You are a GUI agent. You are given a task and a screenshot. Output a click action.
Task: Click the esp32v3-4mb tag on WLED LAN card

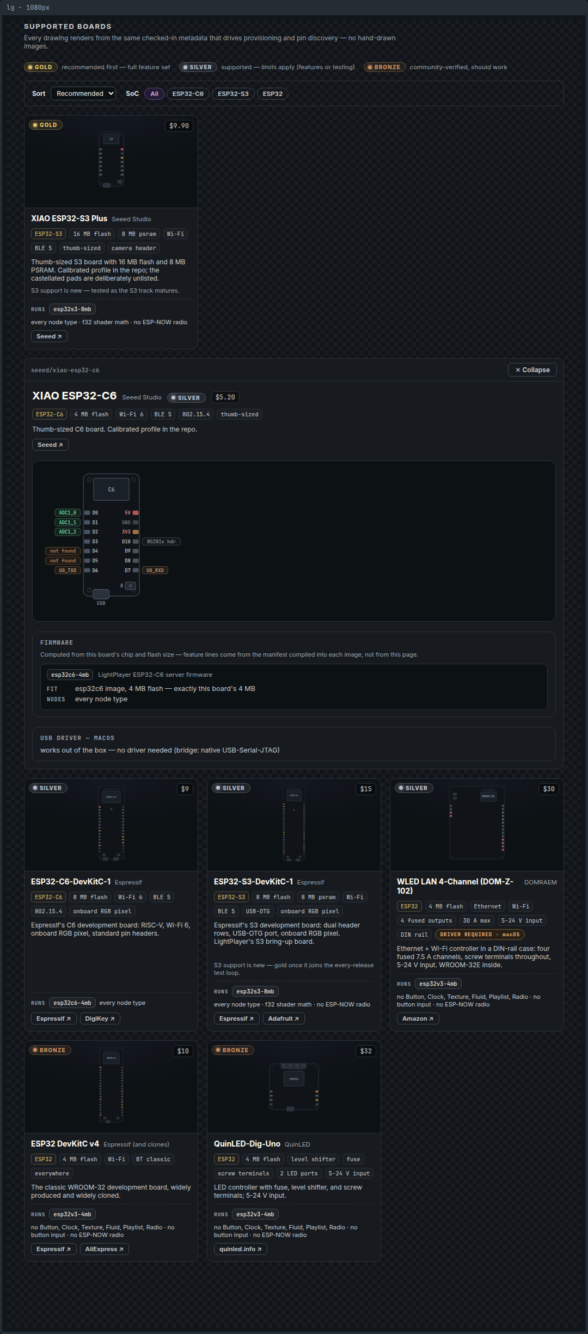[438, 984]
